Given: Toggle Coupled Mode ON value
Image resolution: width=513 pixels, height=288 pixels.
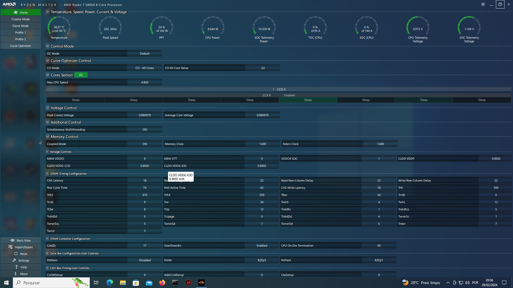Looking at the screenshot, I should pos(145,144).
